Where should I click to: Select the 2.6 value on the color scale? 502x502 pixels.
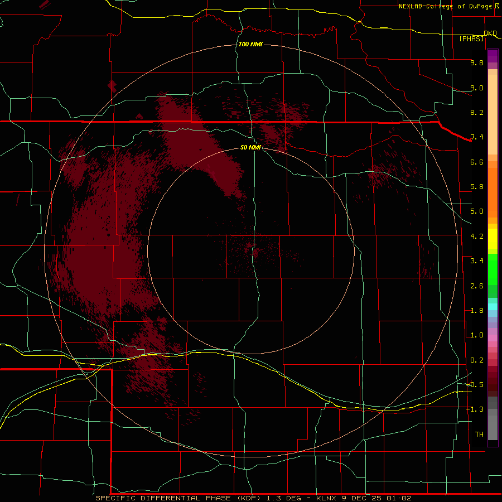click(x=477, y=286)
